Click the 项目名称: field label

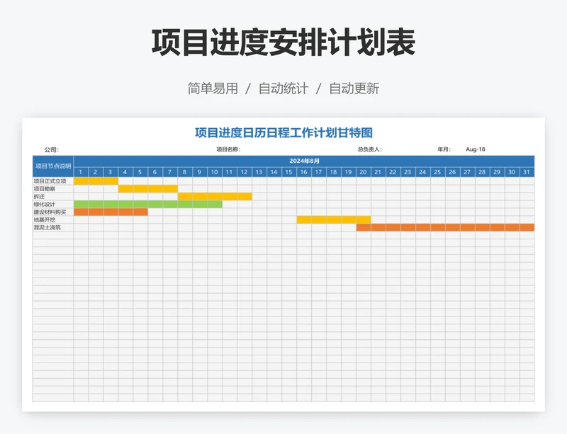coord(228,149)
